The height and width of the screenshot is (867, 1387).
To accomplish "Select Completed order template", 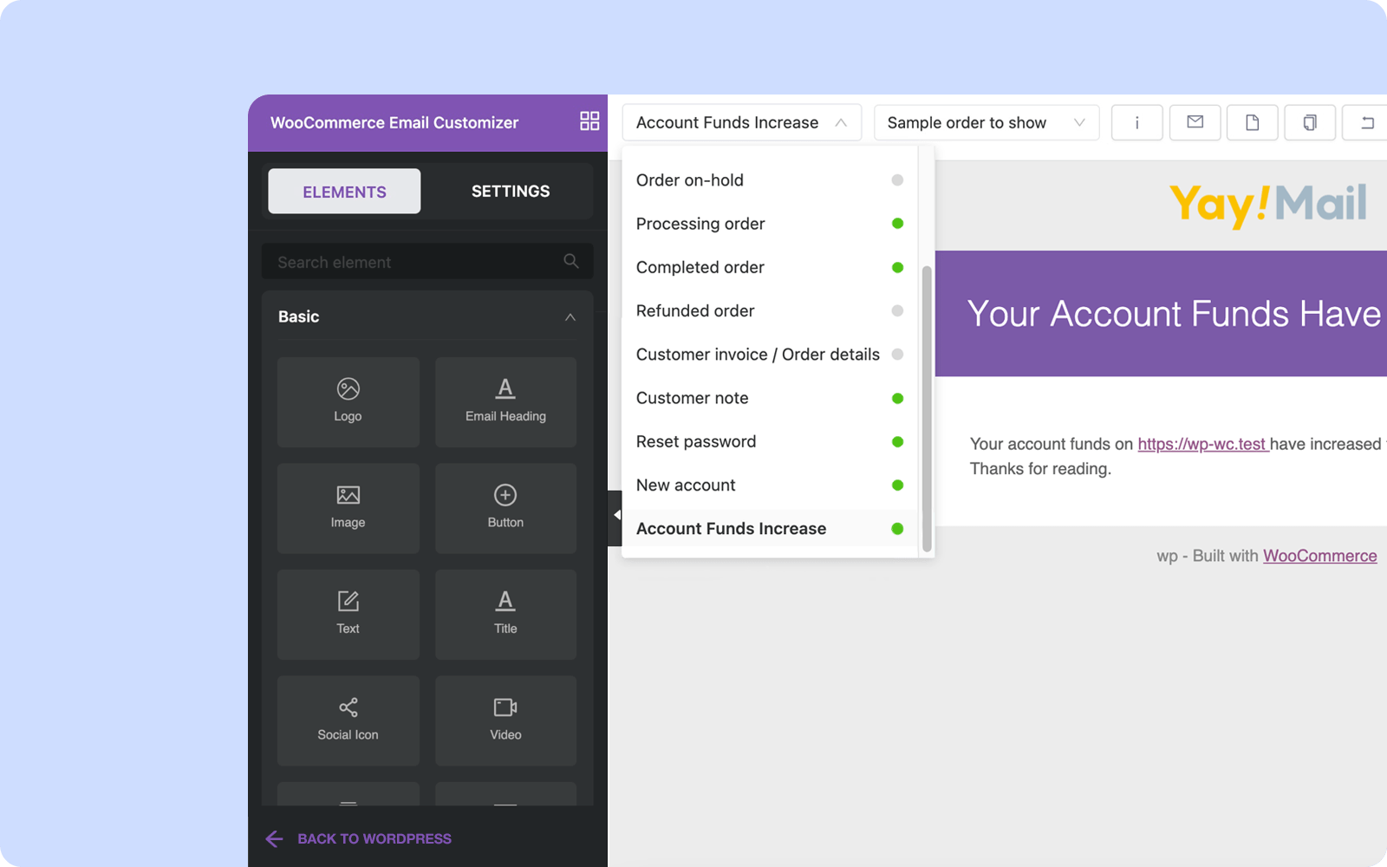I will pyautogui.click(x=770, y=267).
